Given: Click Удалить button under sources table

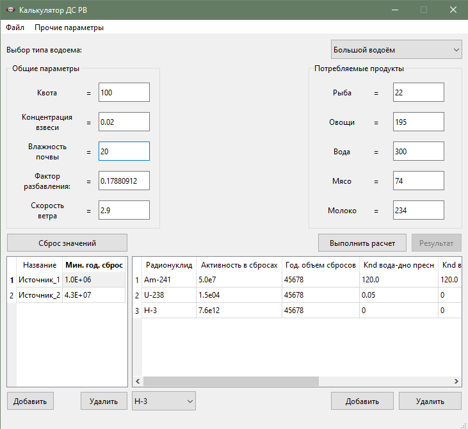Looking at the screenshot, I should [x=104, y=401].
